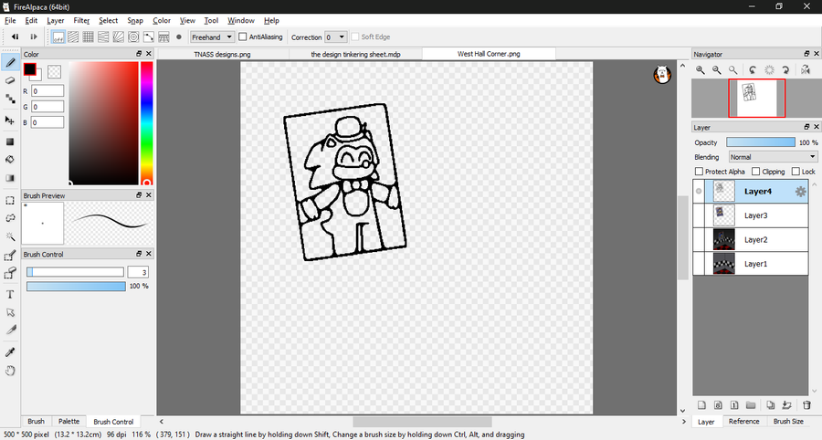Add a new layer folder

[751, 405]
